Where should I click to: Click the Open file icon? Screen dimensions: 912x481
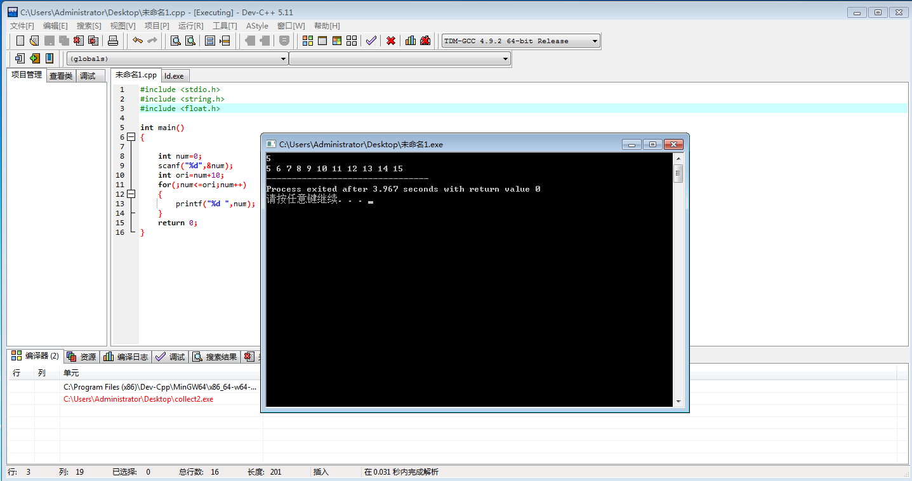point(34,41)
